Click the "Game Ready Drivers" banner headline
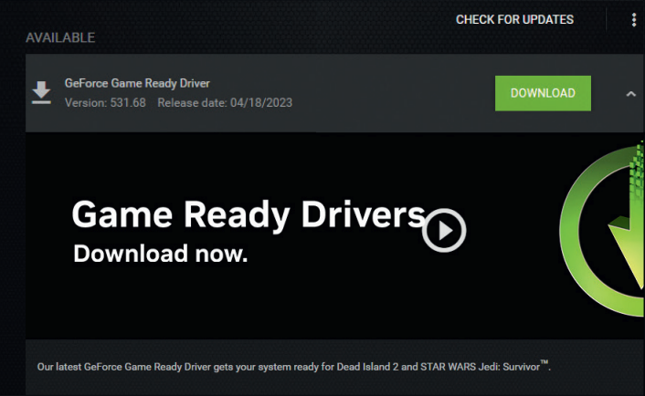The height and width of the screenshot is (396, 645). coord(248,215)
